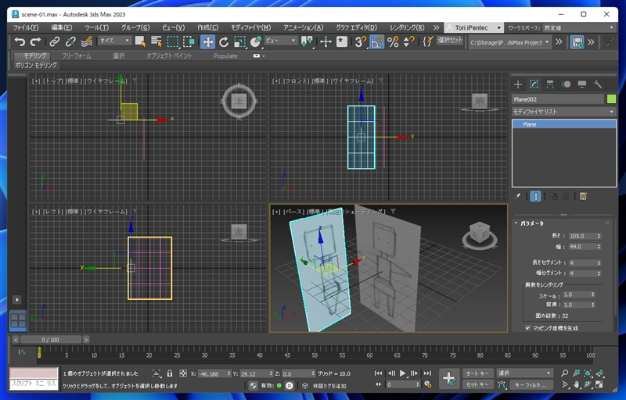Click the Plane002 object name field
This screenshot has height=400, width=626.
point(558,99)
